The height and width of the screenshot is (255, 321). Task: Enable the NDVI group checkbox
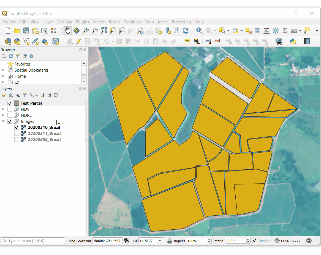point(10,109)
